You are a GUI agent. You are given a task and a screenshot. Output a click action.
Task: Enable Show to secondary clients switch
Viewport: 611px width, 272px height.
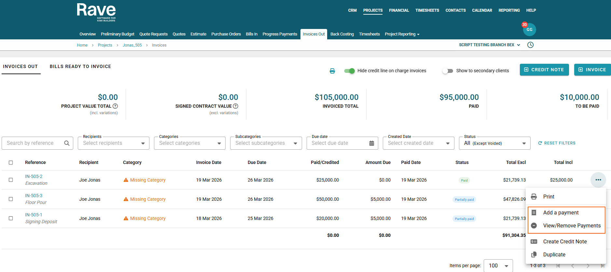448,71
